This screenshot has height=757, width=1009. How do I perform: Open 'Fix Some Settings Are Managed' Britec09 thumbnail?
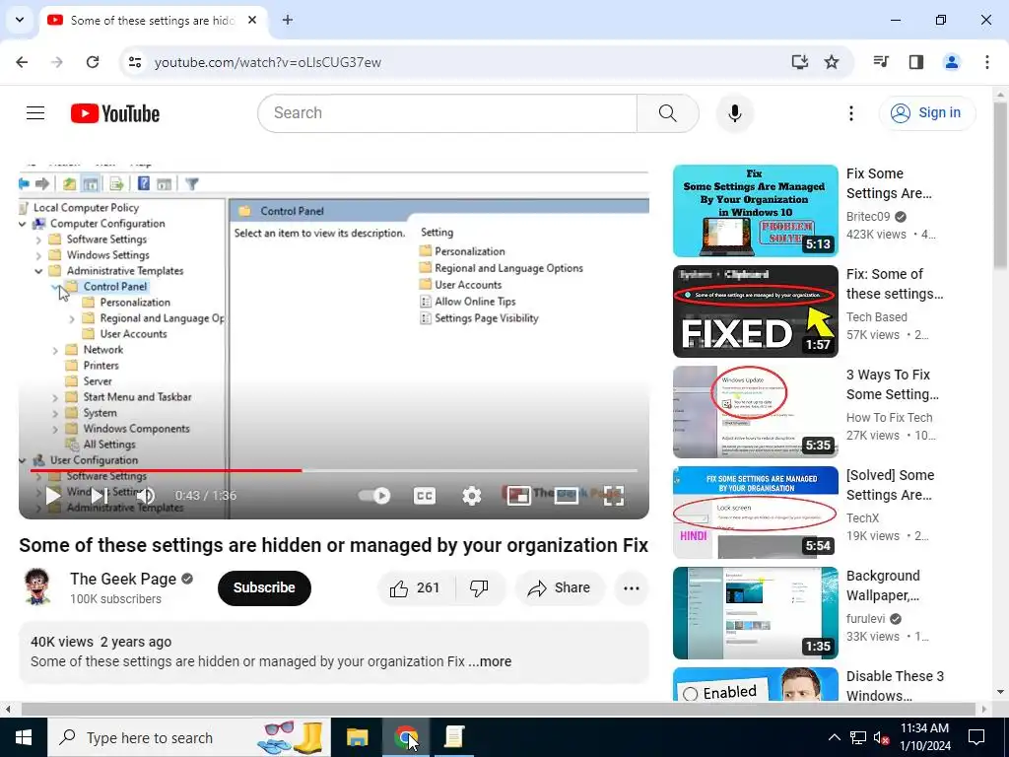point(756,211)
